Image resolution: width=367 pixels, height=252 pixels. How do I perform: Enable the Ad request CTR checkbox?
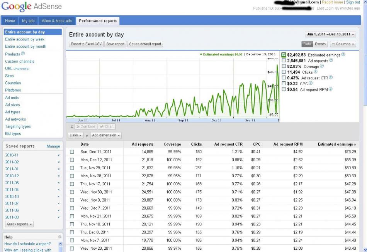284,77
